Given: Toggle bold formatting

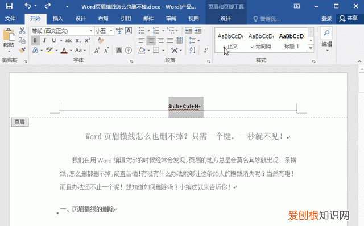Looking at the screenshot, I should pyautogui.click(x=35, y=40).
